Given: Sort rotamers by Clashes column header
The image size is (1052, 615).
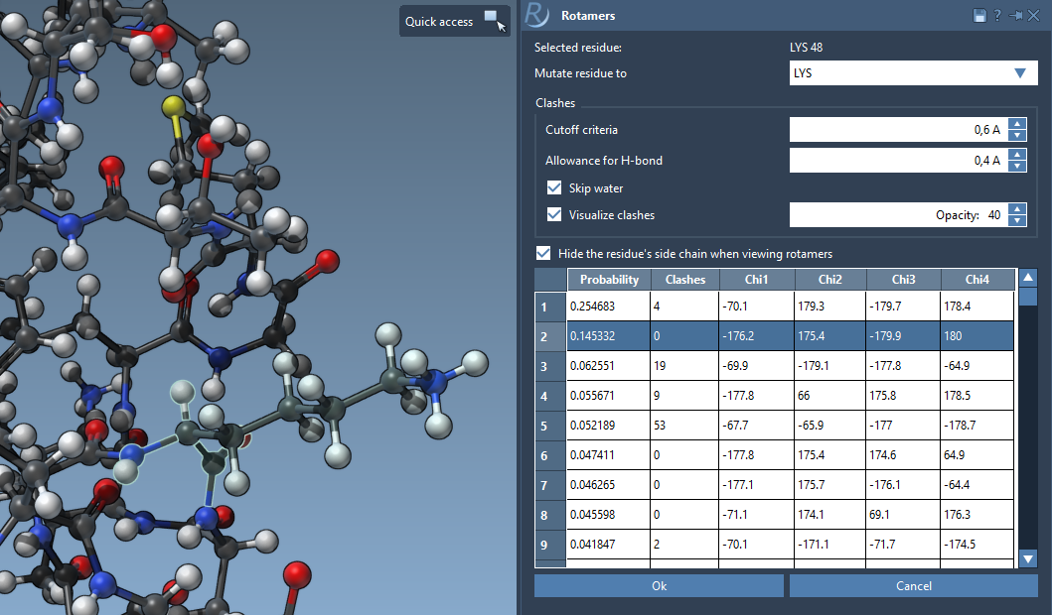Looking at the screenshot, I should 684,280.
